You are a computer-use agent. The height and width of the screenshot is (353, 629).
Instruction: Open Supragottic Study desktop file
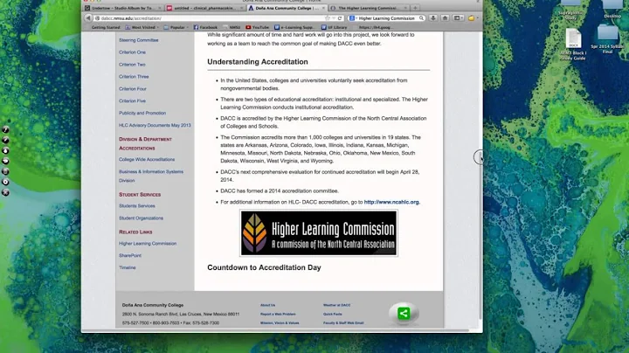point(570,10)
